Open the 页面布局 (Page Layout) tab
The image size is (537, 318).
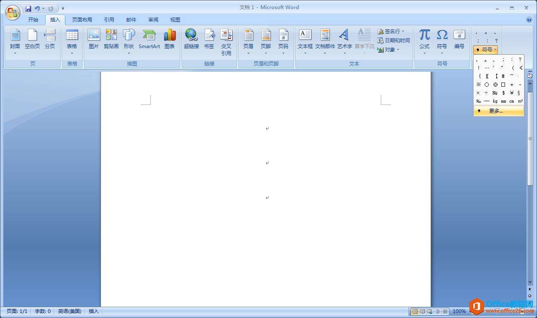82,20
